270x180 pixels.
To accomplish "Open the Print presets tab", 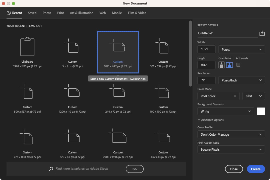I will point(60,13).
